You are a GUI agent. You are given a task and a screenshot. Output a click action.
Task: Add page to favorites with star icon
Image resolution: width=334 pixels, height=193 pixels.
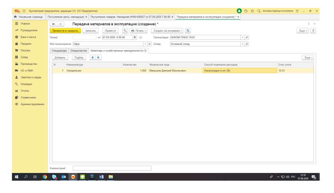click(253, 11)
